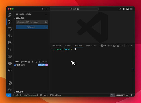Collapse the GR... graph section
Image resolution: width=141 pixels, height=103 pixels.
(x=15, y=62)
